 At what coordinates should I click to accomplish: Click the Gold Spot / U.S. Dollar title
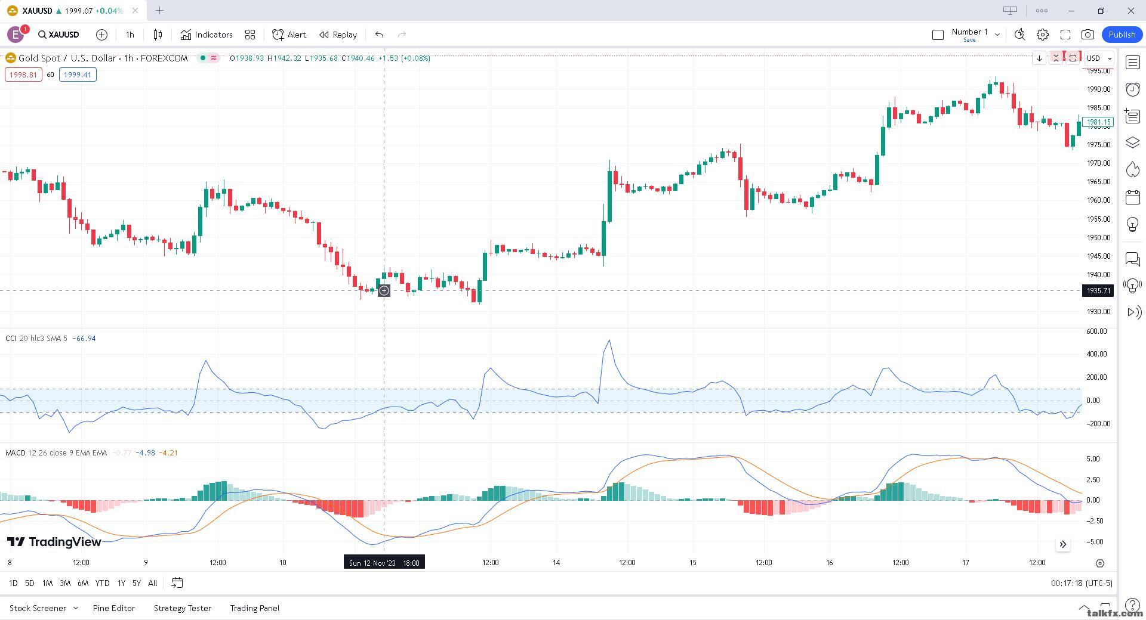(x=67, y=58)
